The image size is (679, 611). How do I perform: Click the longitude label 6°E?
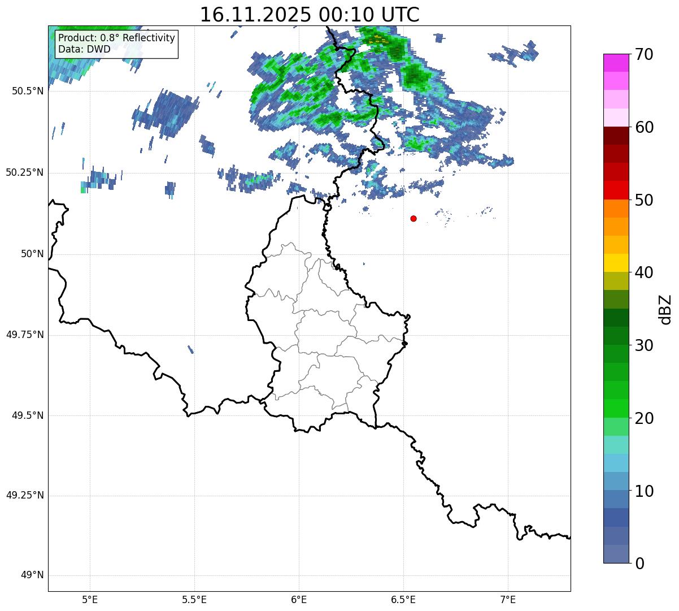(x=299, y=599)
